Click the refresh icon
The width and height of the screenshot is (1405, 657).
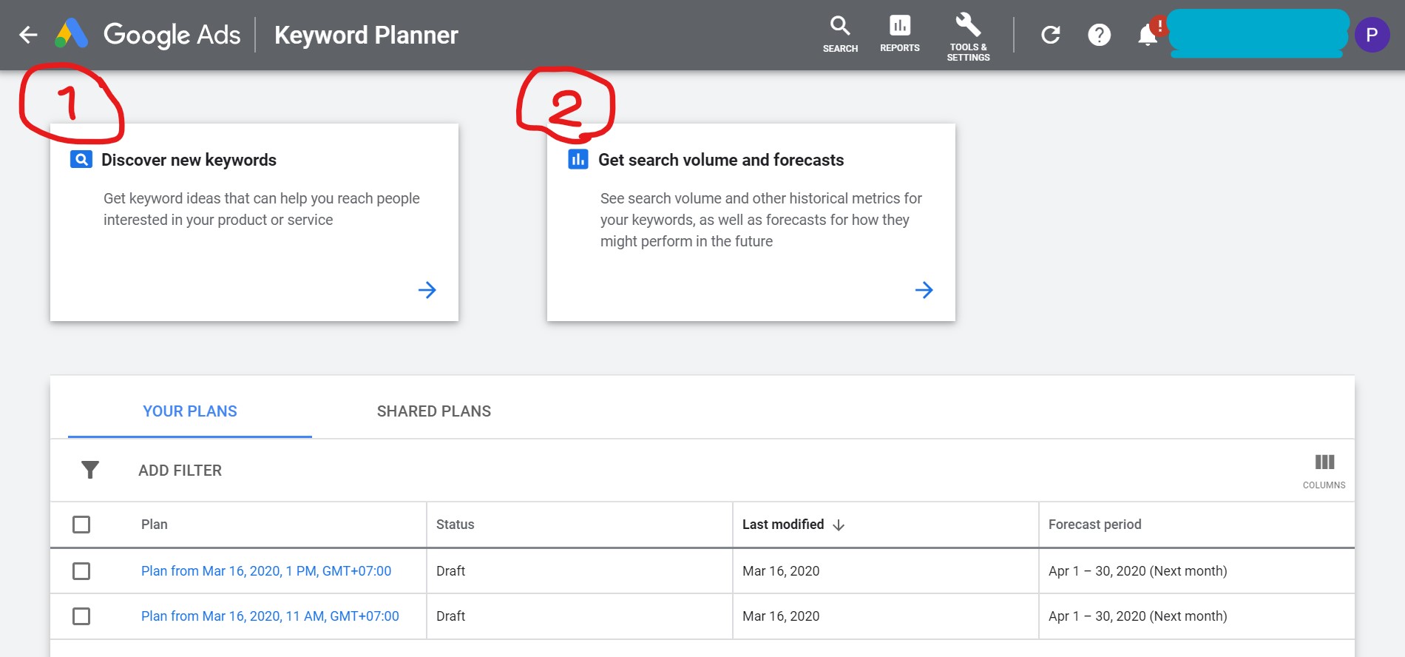coord(1050,35)
